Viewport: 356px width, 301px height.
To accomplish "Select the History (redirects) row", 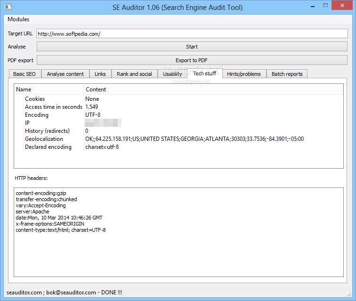I will coord(178,131).
